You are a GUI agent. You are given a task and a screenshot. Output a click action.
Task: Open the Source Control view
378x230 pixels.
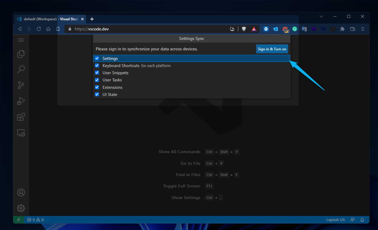pyautogui.click(x=21, y=85)
